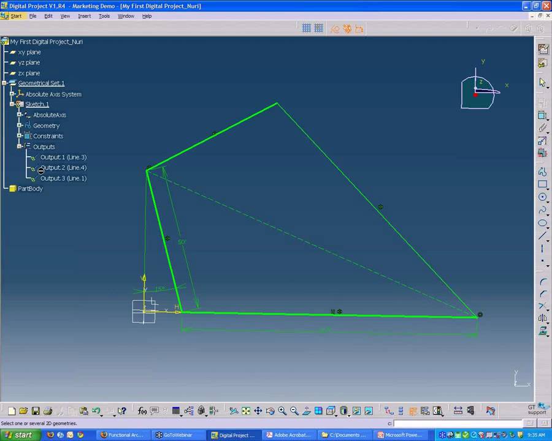Select Output.1 (Line.3) in the tree

[63, 157]
